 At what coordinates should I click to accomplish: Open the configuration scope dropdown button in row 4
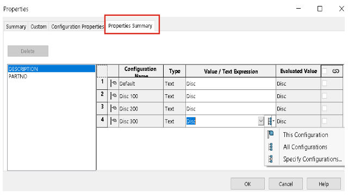coord(270,121)
